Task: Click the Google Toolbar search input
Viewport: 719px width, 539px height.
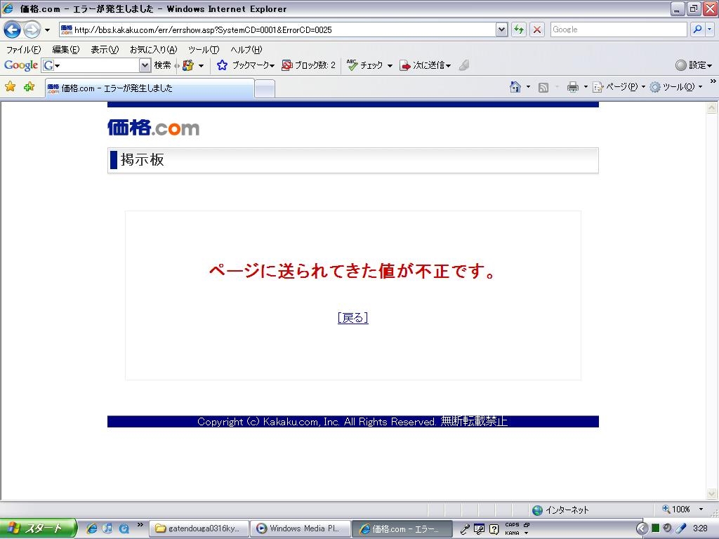Action: click(95, 65)
